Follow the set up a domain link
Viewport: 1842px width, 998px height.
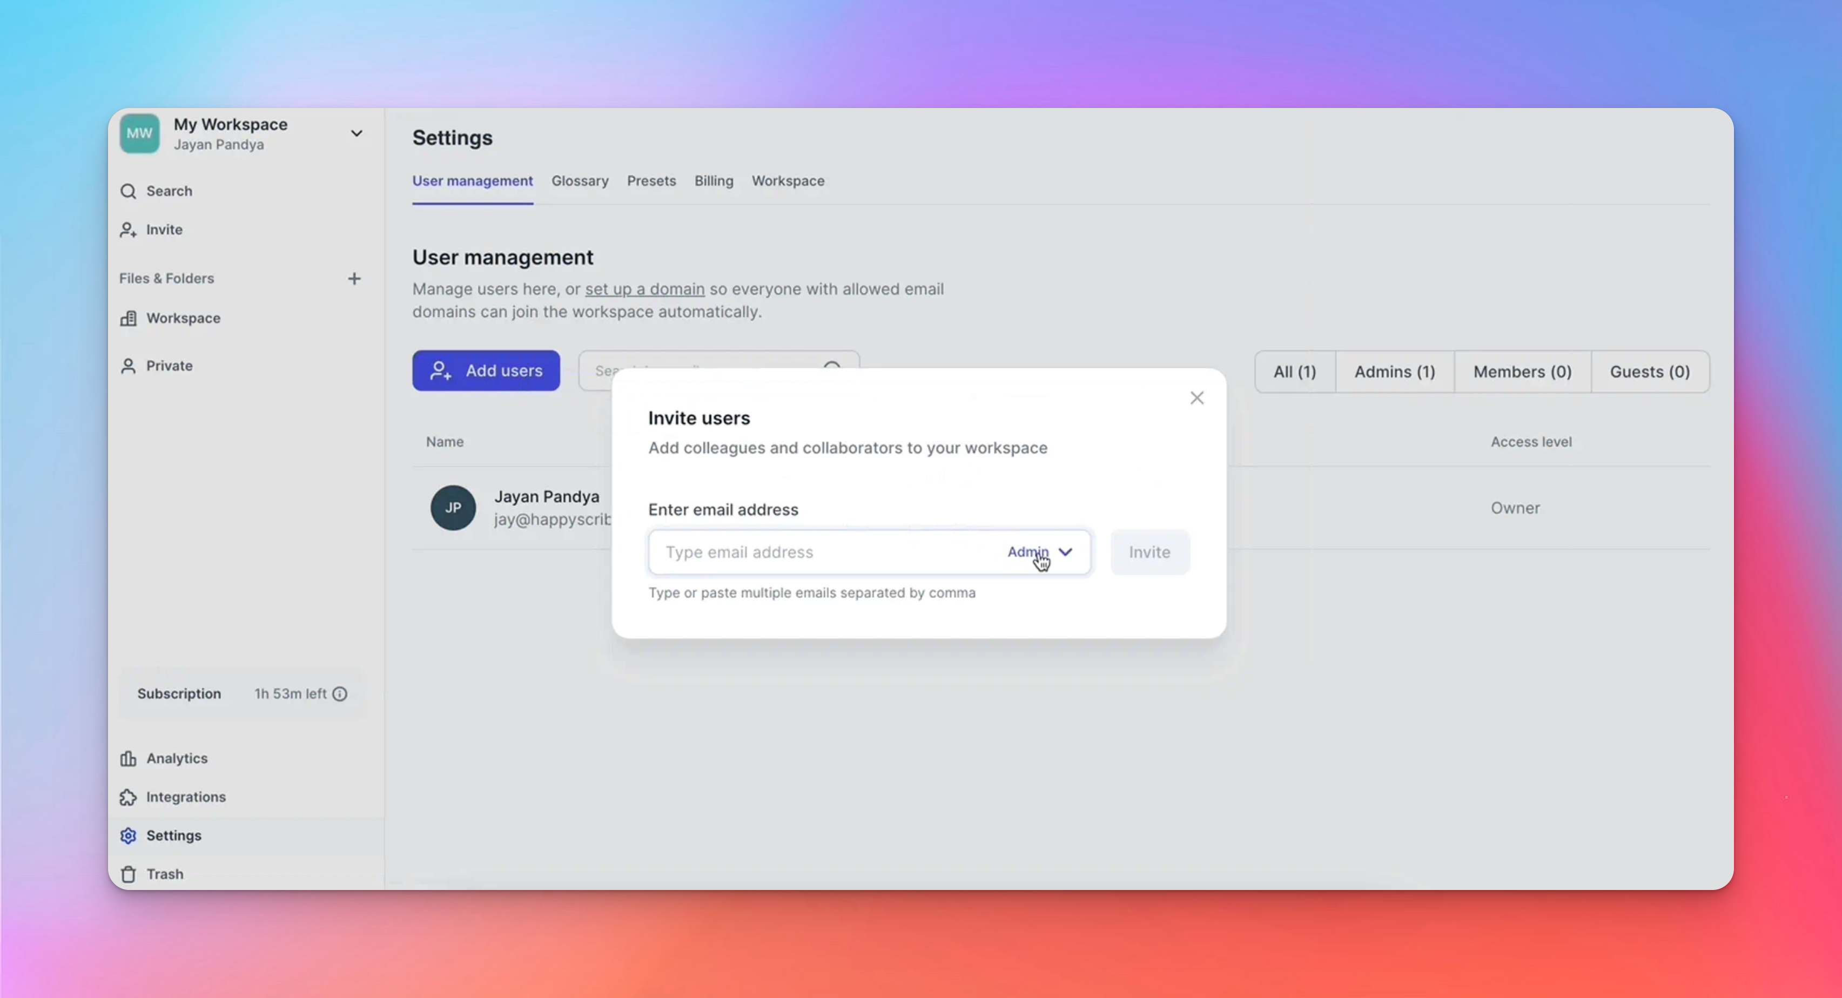(x=644, y=289)
